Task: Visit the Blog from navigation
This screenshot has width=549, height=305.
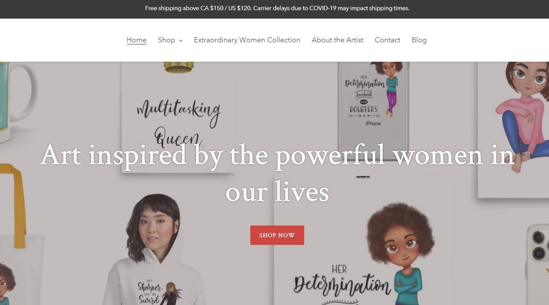Action: coord(419,40)
